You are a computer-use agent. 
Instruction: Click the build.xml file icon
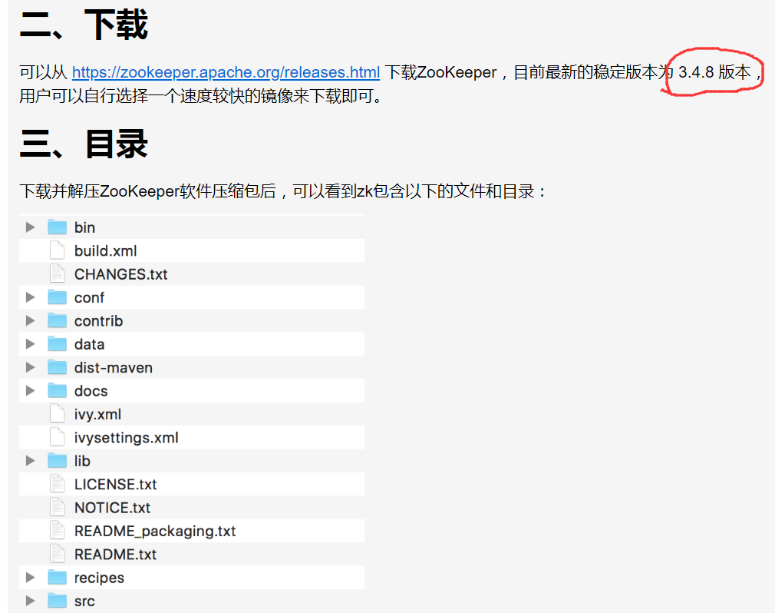[58, 250]
